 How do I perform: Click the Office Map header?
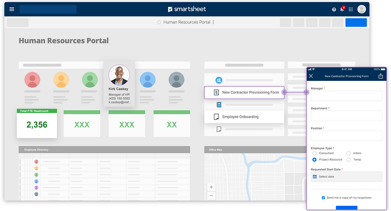tap(255, 150)
